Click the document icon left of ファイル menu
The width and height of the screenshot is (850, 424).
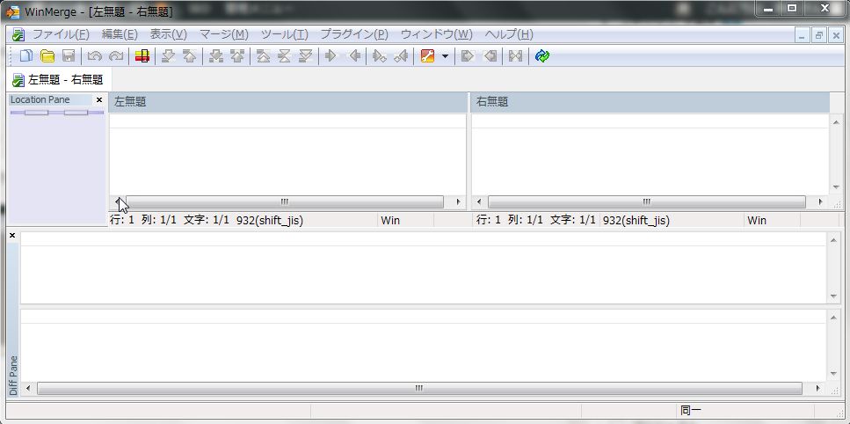(18, 34)
